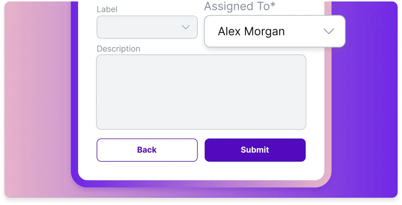The height and width of the screenshot is (205, 402).
Task: Expand the assignee list showing Alex Morgan
Action: pyautogui.click(x=274, y=31)
